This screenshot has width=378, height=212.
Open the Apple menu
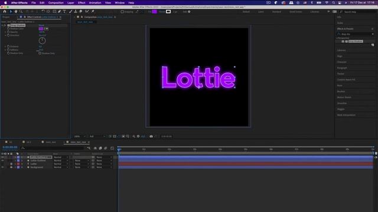click(x=5, y=2)
